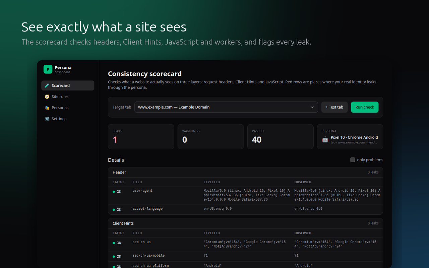
Task: Click the Warnings count card
Action: tap(211, 137)
